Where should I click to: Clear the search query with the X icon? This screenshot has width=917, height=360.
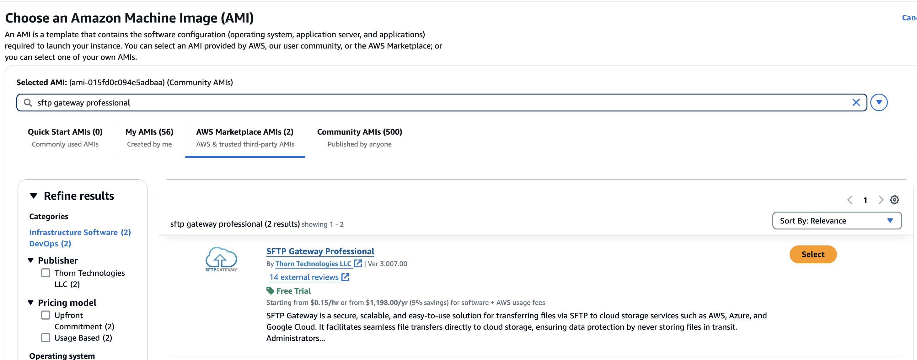[856, 103]
